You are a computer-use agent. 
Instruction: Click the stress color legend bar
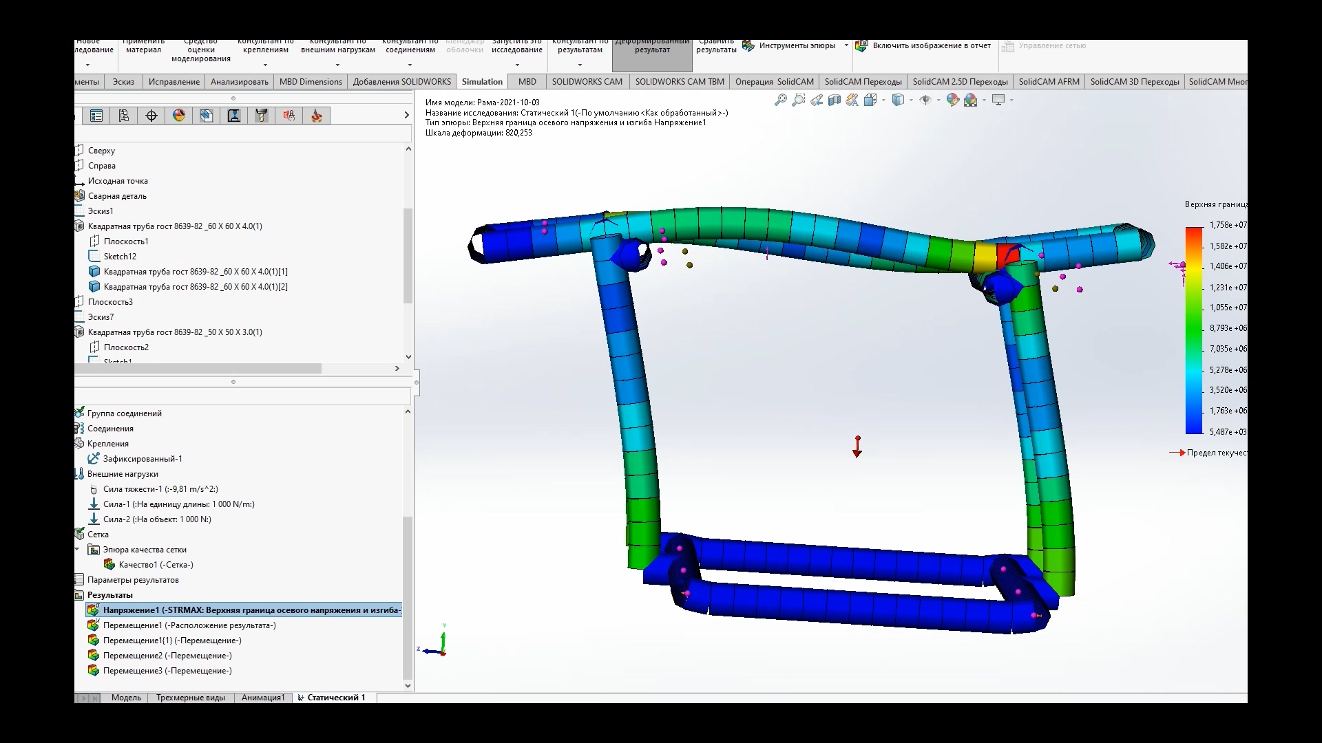1193,330
